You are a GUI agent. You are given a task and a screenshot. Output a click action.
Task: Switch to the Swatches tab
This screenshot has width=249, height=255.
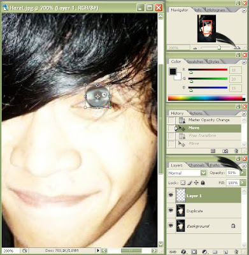tap(195, 62)
